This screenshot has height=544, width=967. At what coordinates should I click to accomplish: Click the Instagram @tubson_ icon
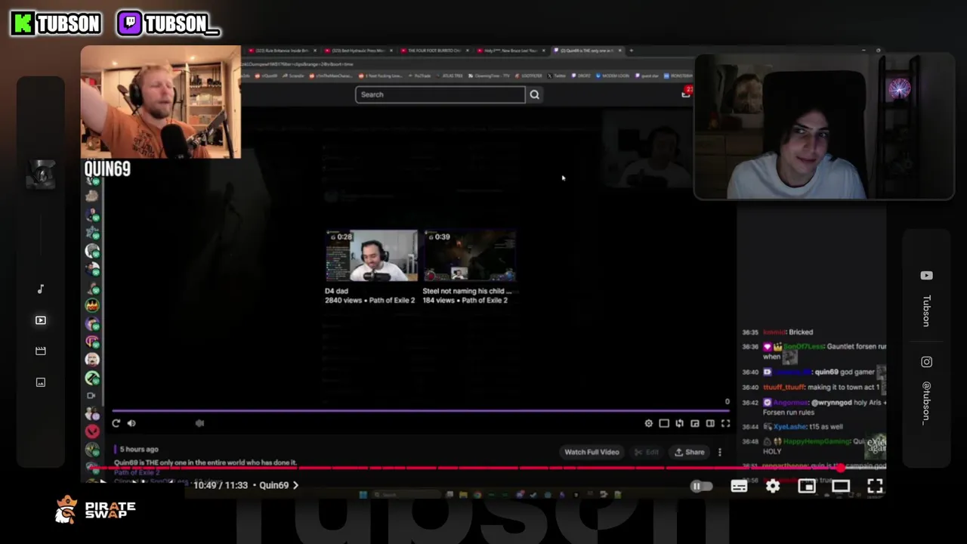pos(926,362)
